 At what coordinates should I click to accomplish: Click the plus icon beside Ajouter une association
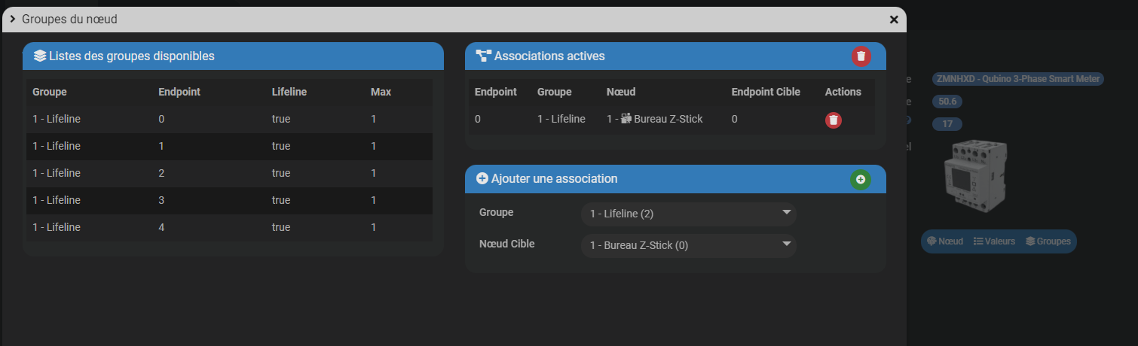pyautogui.click(x=482, y=179)
